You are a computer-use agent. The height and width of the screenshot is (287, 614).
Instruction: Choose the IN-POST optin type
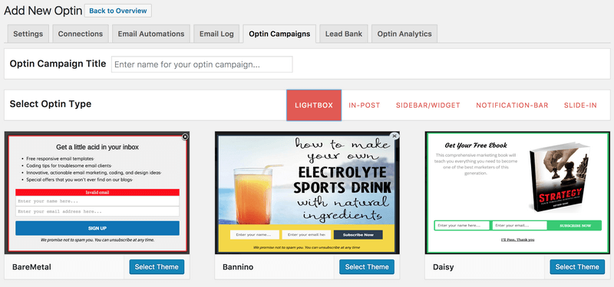tap(365, 106)
